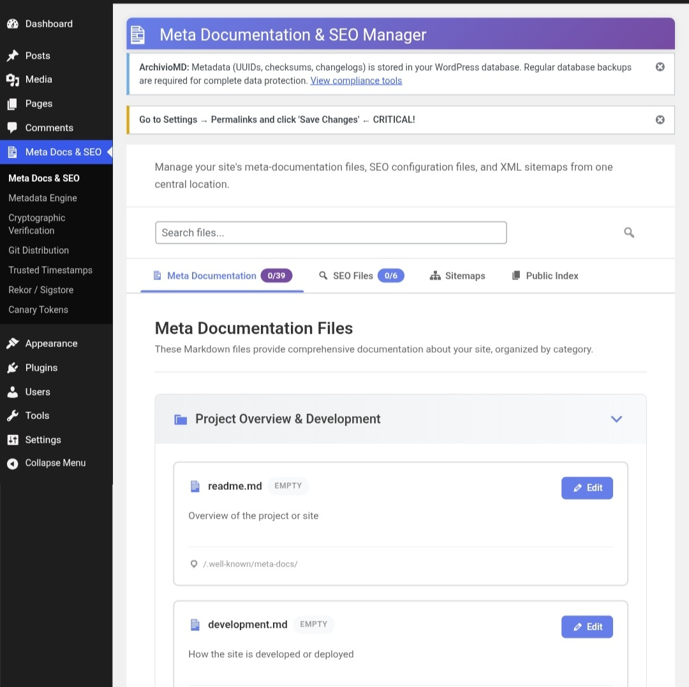
Task: Dismiss the ArchivioMD metadata notice
Action: [x=660, y=66]
